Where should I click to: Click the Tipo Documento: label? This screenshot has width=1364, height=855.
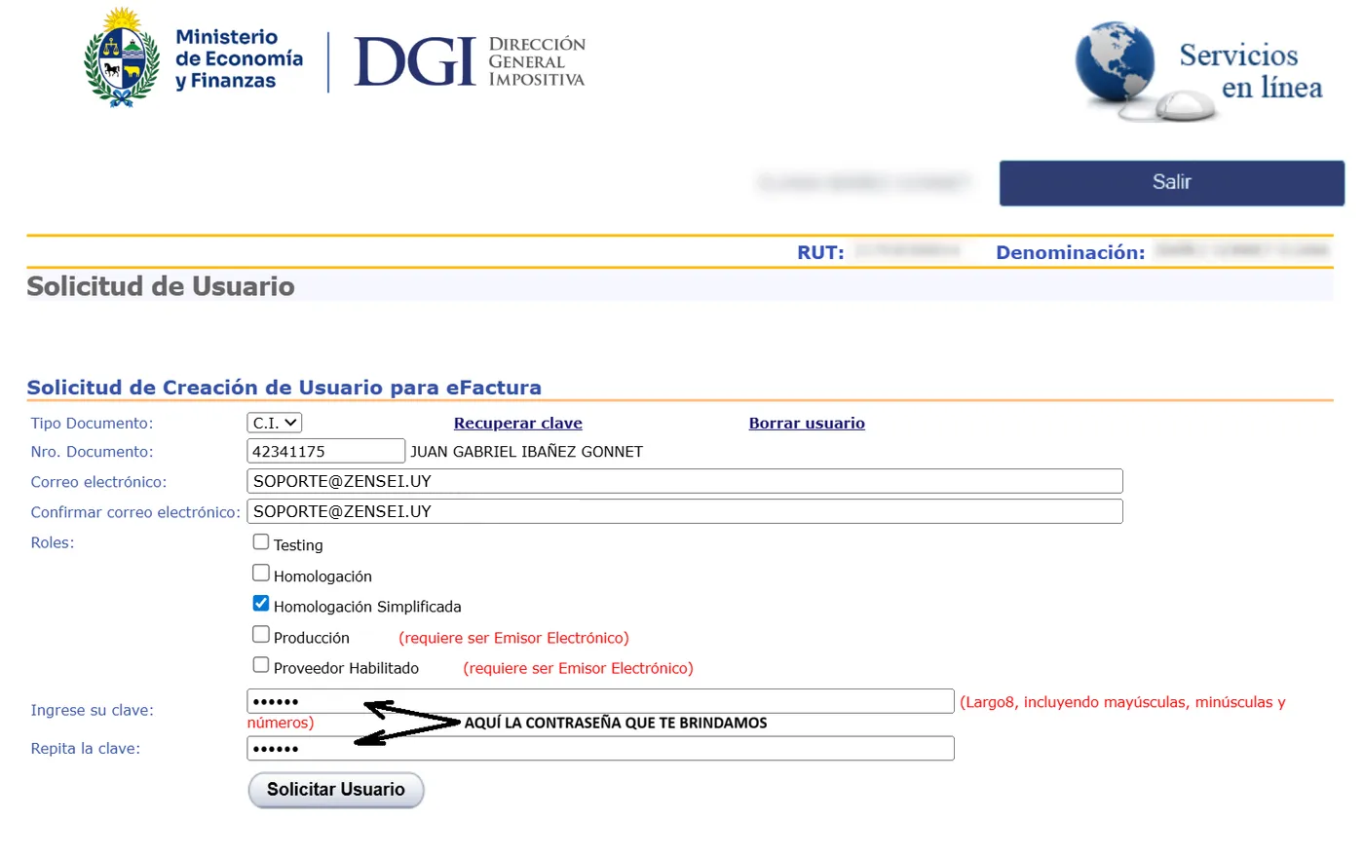[92, 423]
